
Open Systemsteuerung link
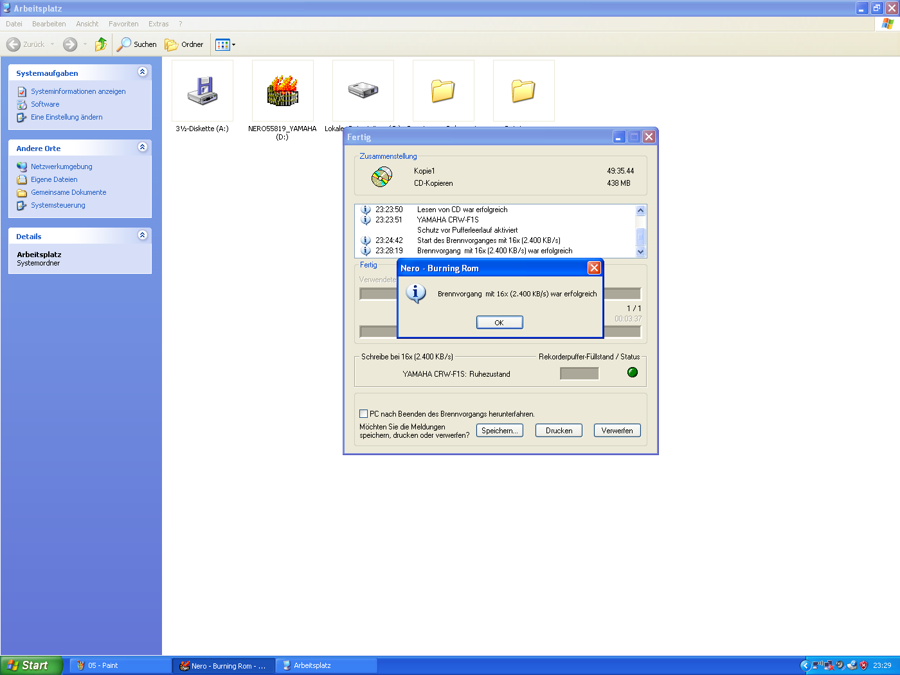[x=58, y=205]
